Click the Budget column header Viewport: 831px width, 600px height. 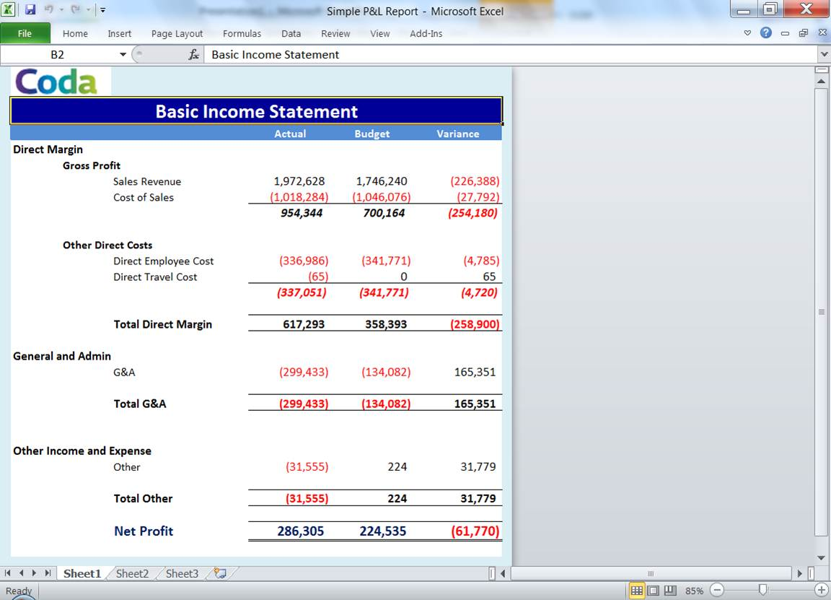(x=372, y=134)
